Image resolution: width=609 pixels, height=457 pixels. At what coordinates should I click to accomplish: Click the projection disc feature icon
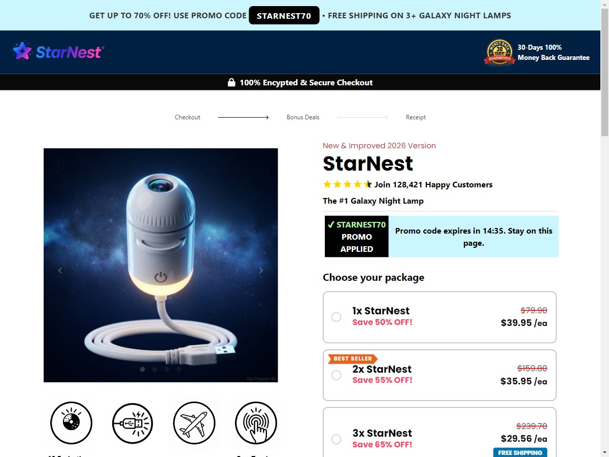point(71,422)
